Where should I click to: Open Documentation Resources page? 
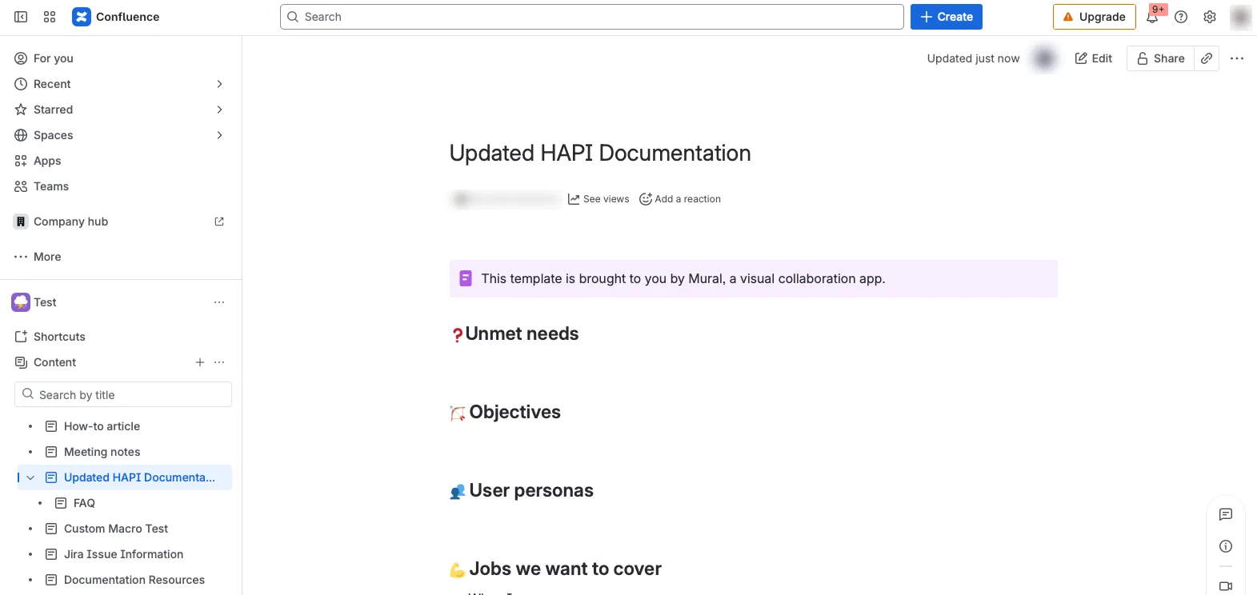[x=134, y=580]
